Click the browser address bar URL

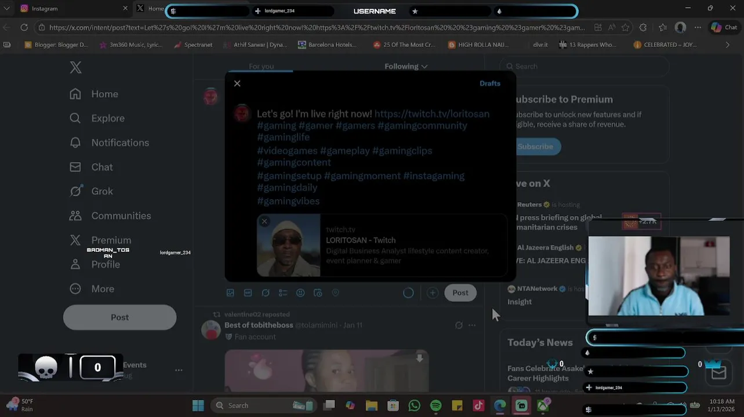[317, 27]
